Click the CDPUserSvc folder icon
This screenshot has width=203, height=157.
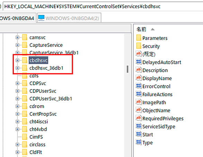point(25,91)
